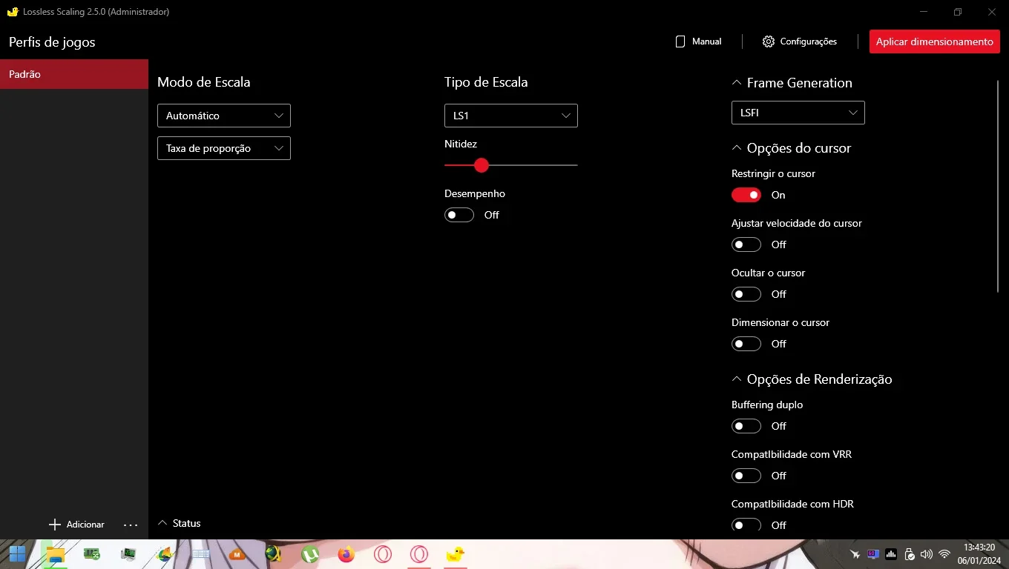The image size is (1009, 569).
Task: Click the plus icon next to Adicionar
Action: pos(54,525)
